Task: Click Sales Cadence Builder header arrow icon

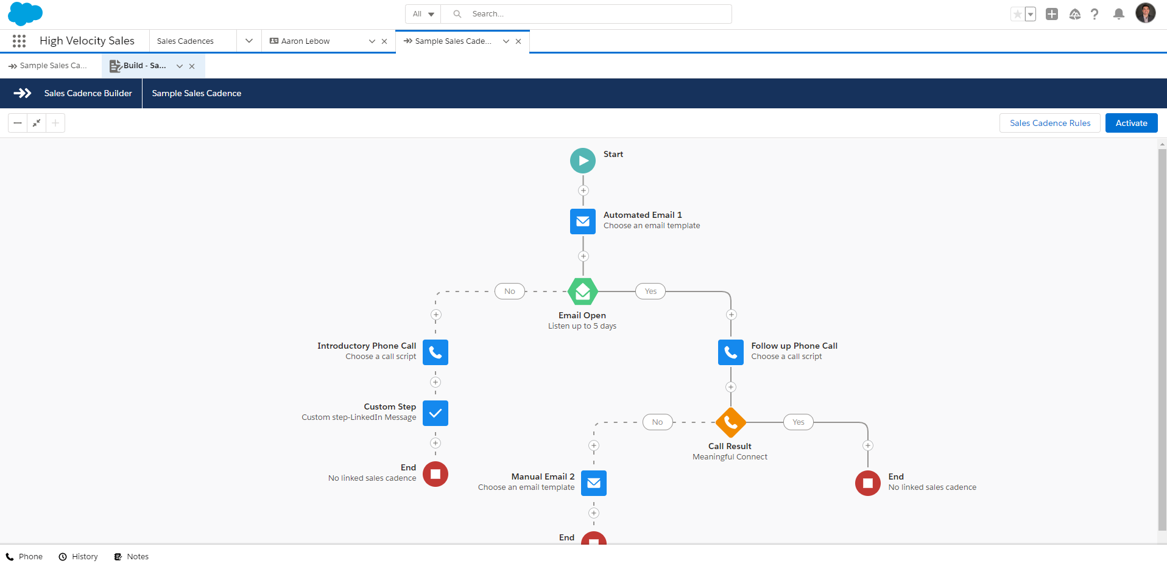Action: pos(23,93)
